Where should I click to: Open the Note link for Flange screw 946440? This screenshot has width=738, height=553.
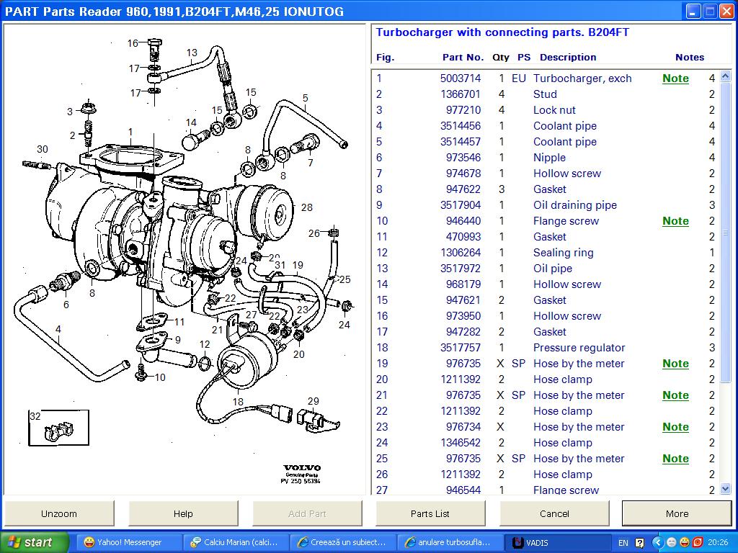(675, 221)
